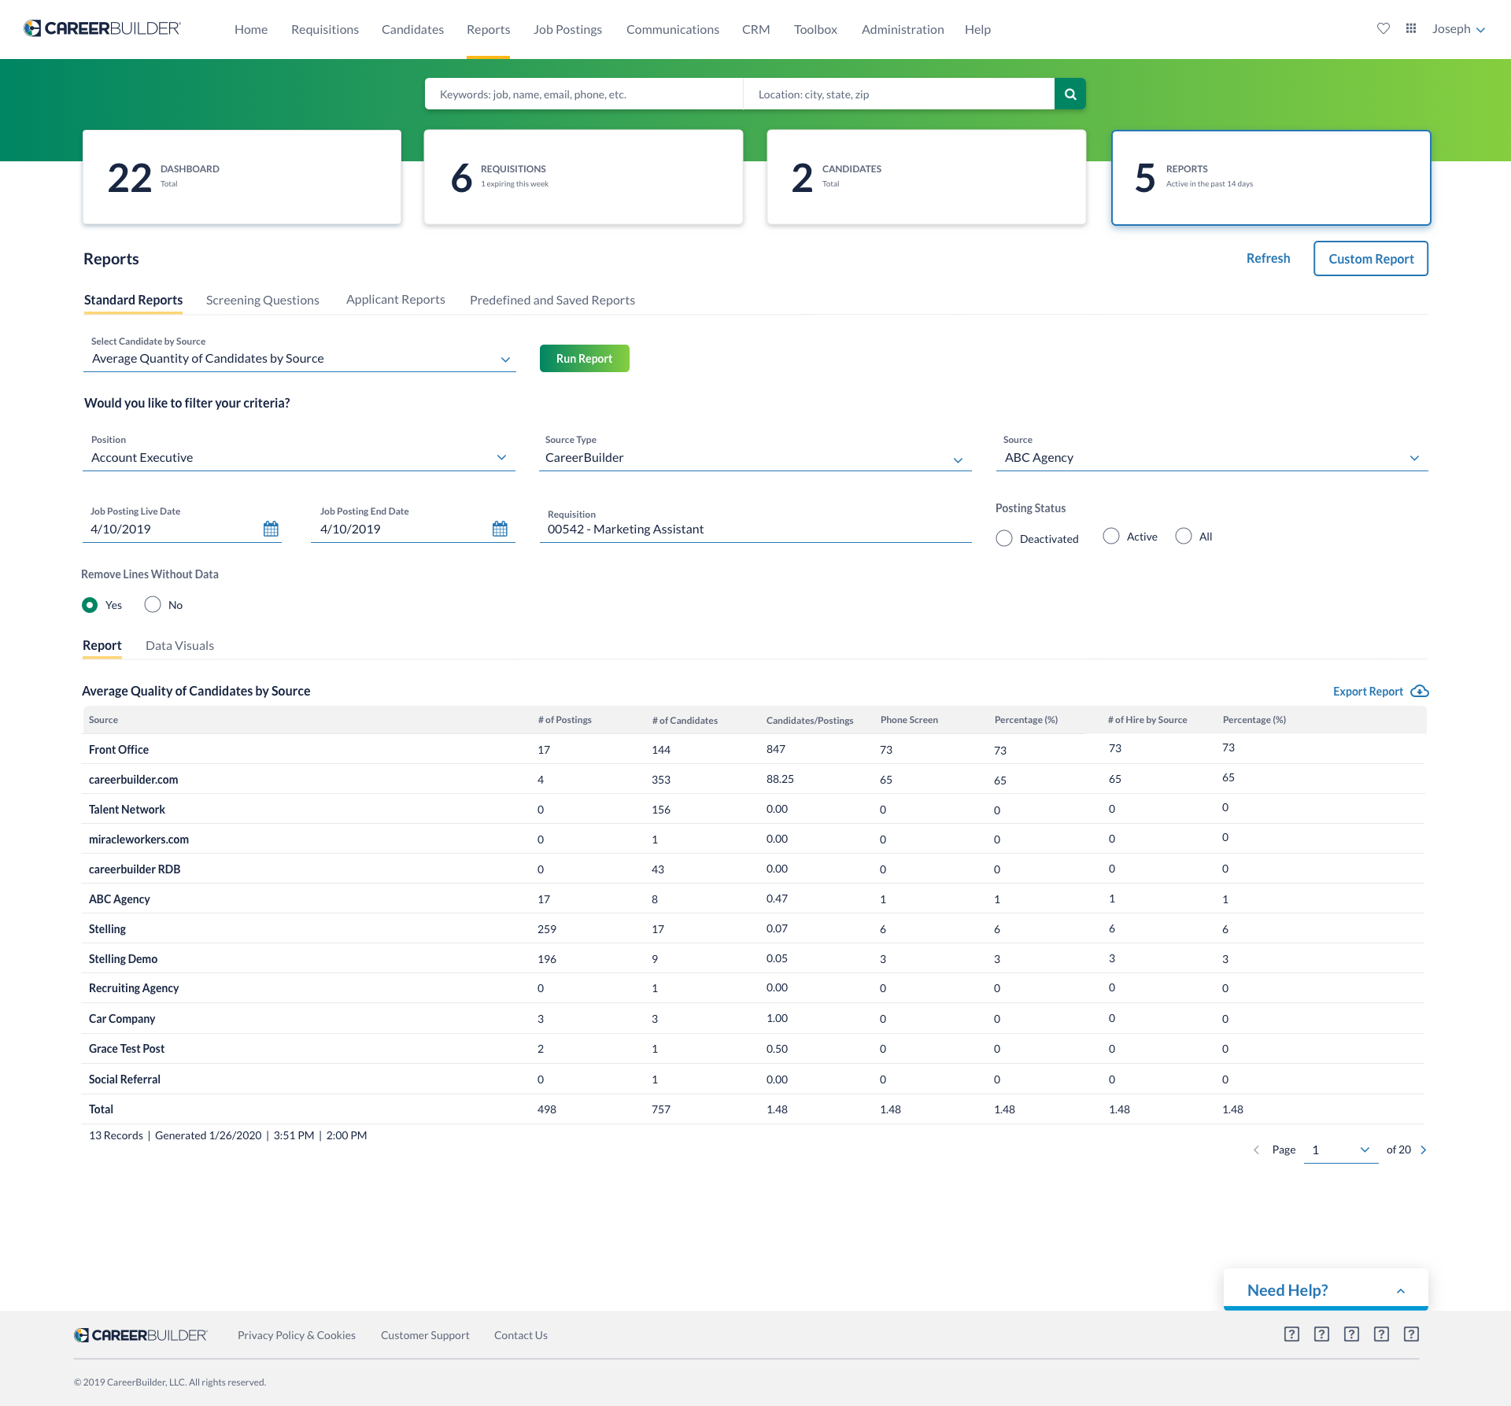Open Job Posting Live Date calendar
The height and width of the screenshot is (1406, 1511).
click(x=271, y=529)
